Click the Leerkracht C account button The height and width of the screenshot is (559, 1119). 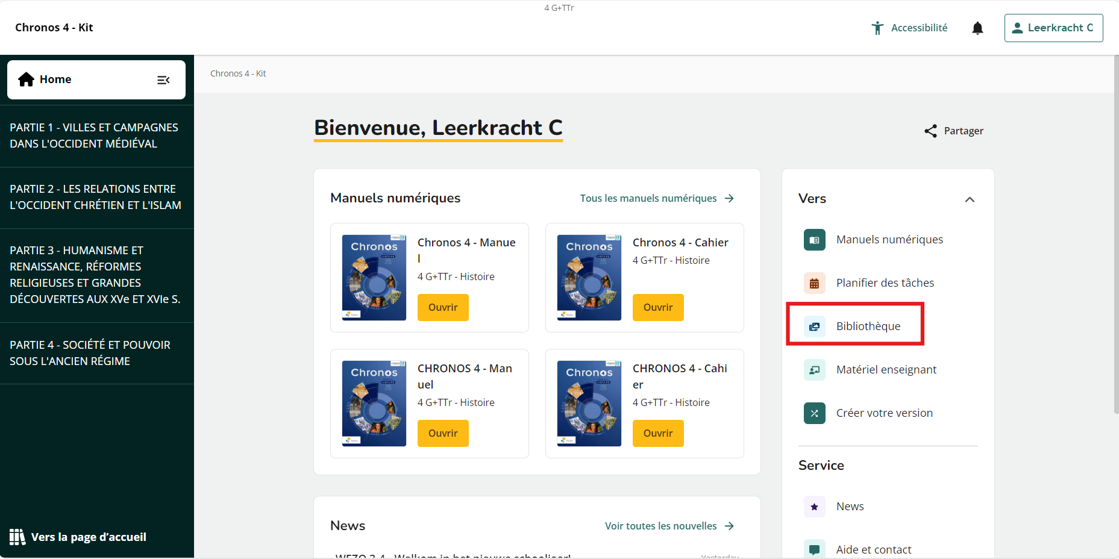1053,28
